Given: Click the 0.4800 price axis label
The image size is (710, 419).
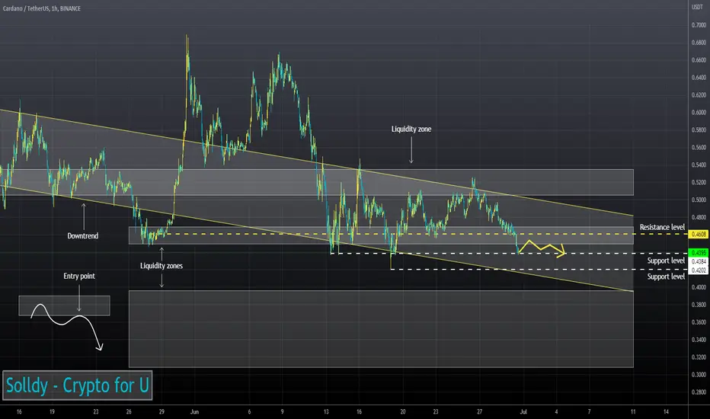Looking at the screenshot, I should 699,217.
